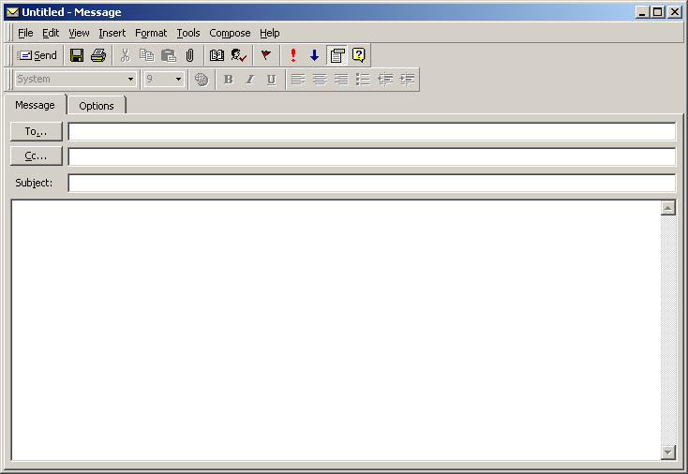Click the Print icon in toolbar
This screenshot has height=474, width=688.
click(x=97, y=55)
